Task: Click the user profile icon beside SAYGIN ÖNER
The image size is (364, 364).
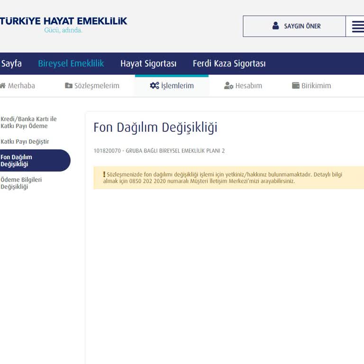Action: click(275, 26)
